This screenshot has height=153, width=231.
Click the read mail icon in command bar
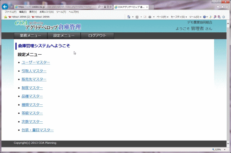(145, 17)
